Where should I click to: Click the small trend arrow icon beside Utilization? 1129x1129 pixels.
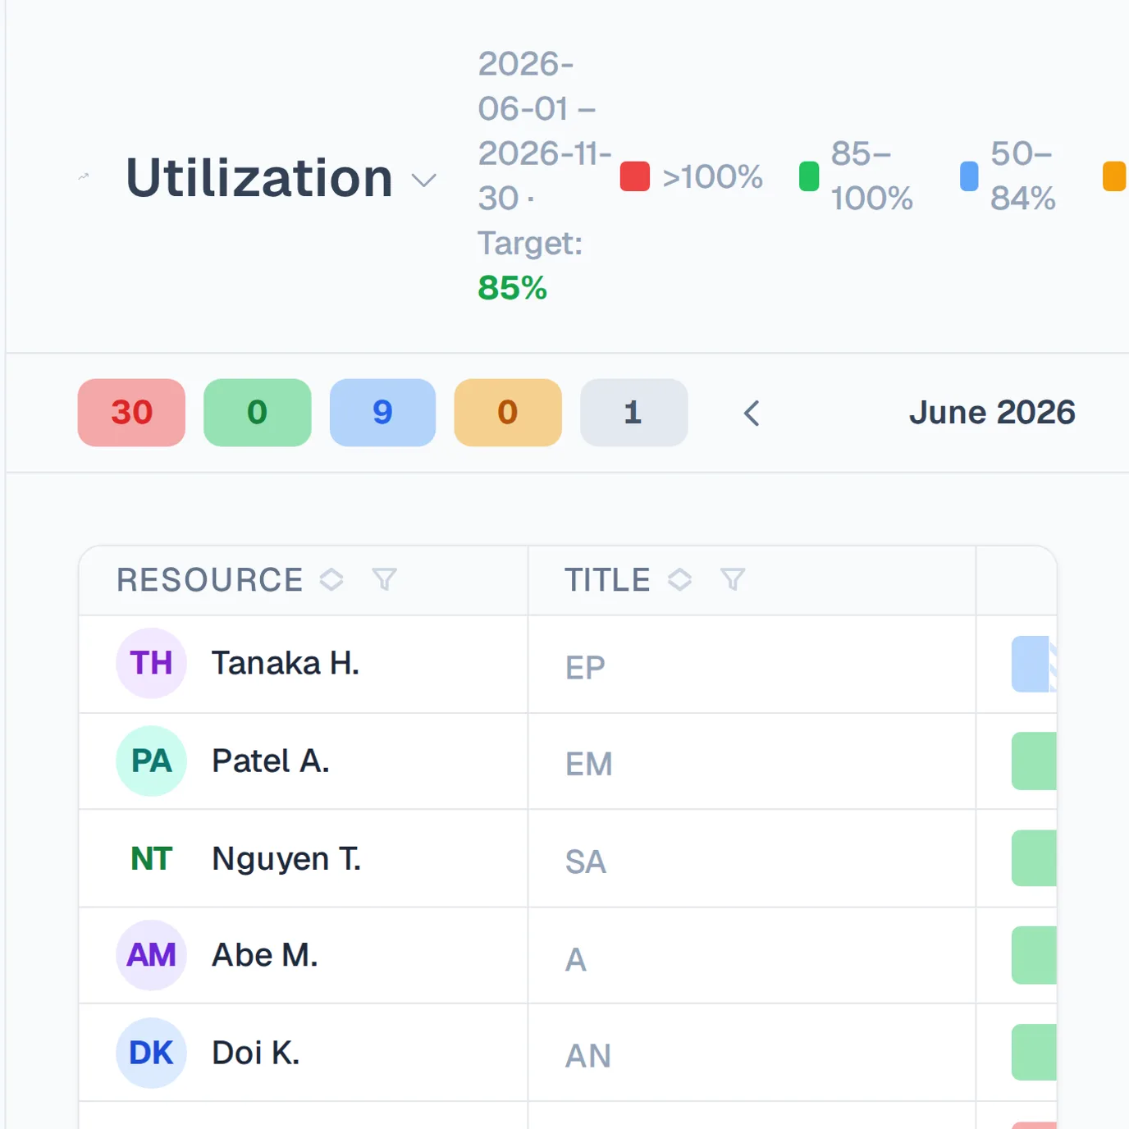pyautogui.click(x=83, y=176)
